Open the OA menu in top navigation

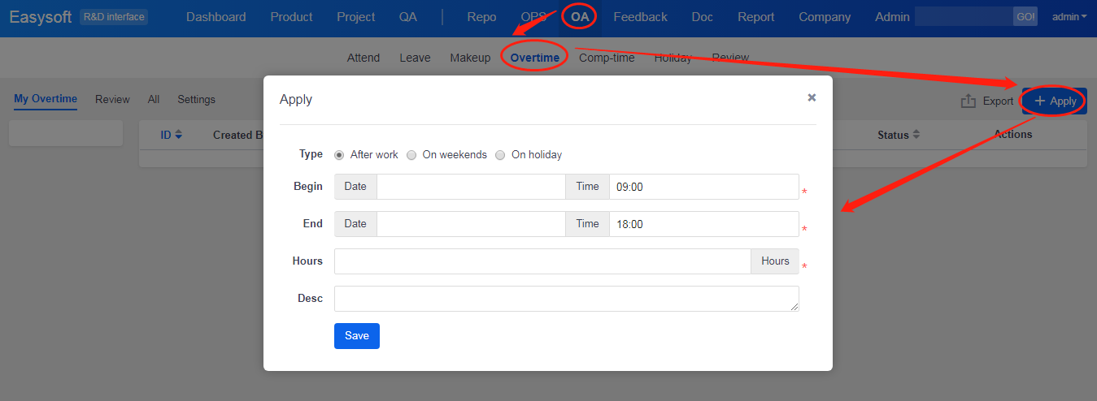[580, 17]
